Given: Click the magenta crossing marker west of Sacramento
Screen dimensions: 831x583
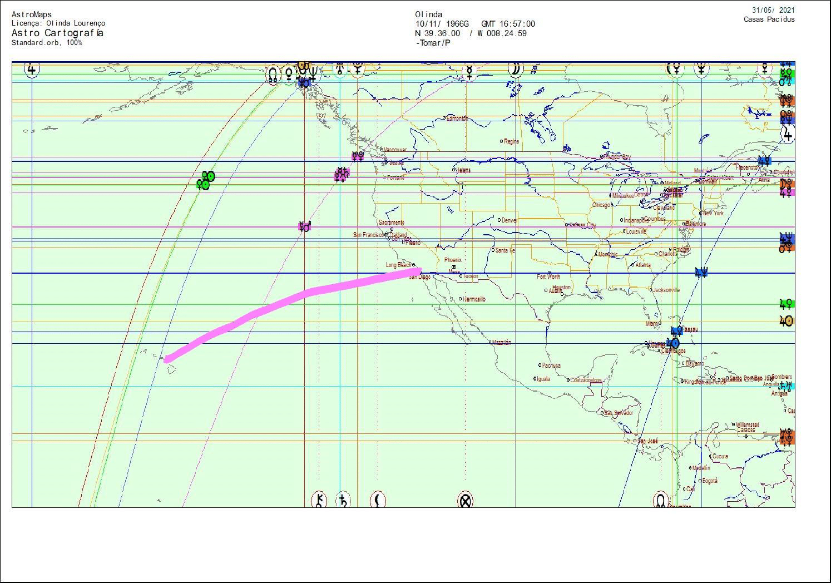Looking at the screenshot, I should pyautogui.click(x=304, y=226).
